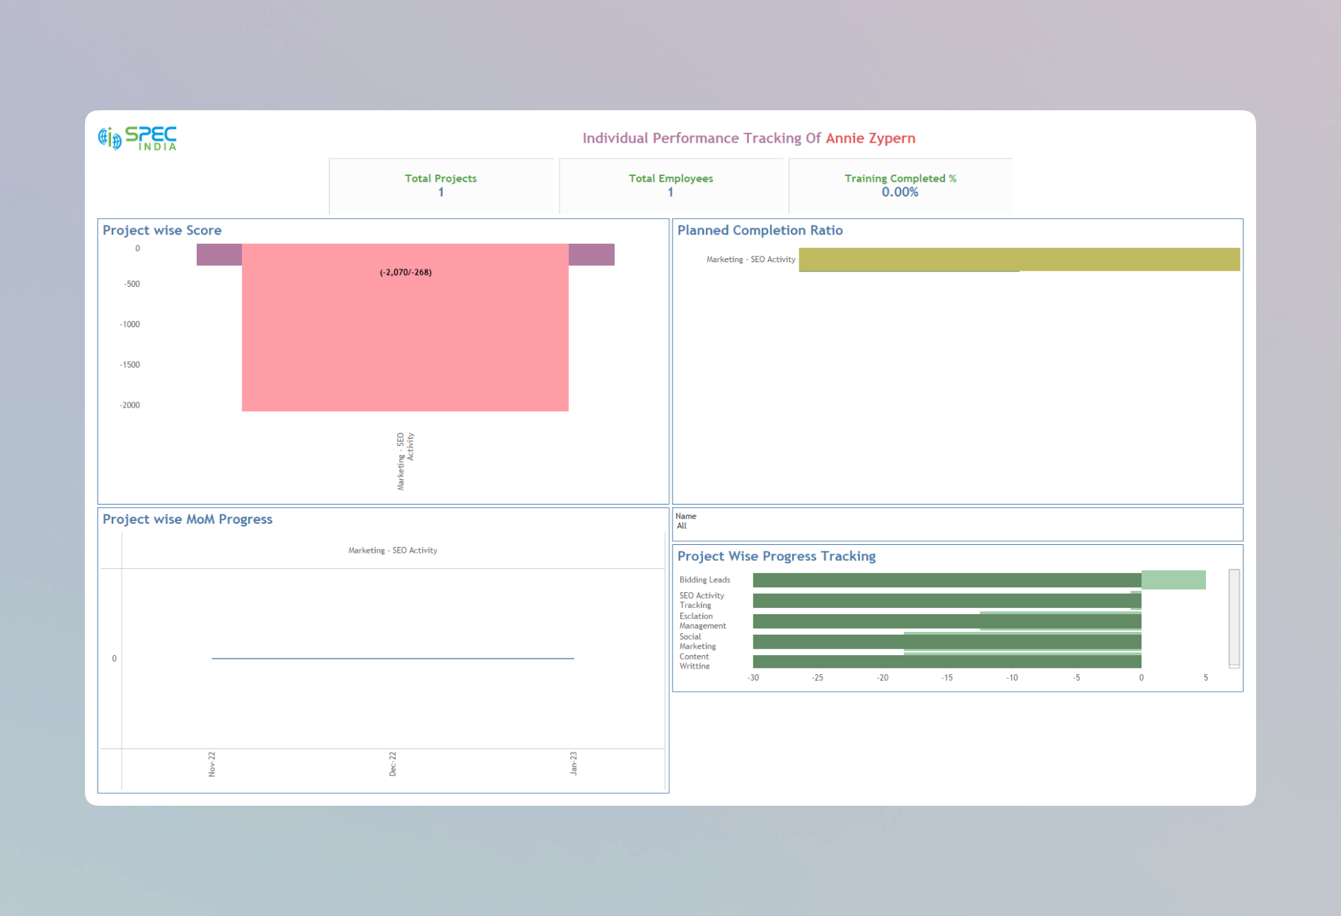
Task: Click the MoM Progress flat line
Action: [x=393, y=658]
